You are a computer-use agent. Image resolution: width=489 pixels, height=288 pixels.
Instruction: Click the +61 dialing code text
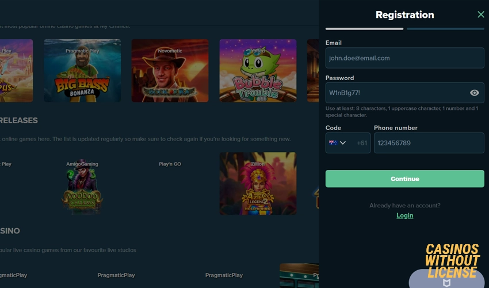(362, 143)
